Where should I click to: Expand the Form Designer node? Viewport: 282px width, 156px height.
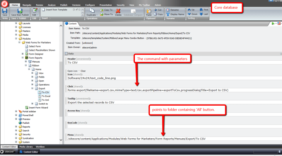(x=22, y=54)
